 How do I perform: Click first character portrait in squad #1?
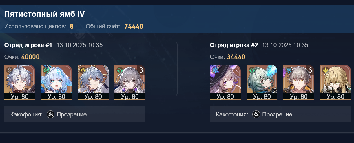[x=20, y=82]
